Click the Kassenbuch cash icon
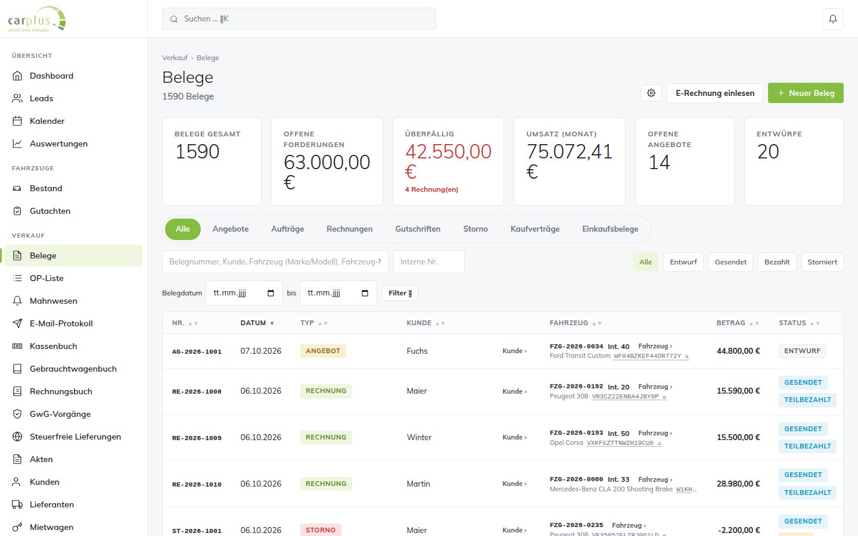Image resolution: width=858 pixels, height=536 pixels. (17, 346)
